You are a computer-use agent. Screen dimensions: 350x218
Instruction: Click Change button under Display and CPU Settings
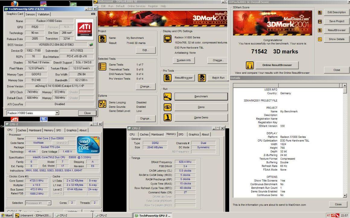217,60
